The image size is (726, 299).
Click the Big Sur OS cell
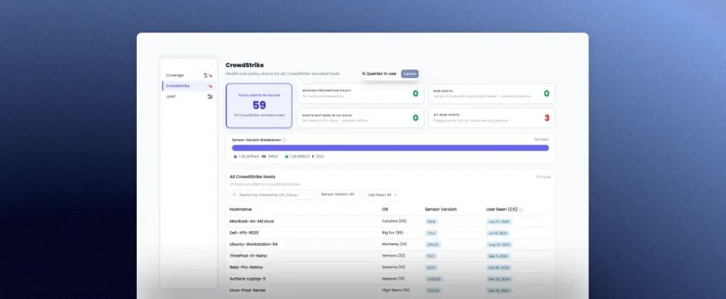coord(393,233)
